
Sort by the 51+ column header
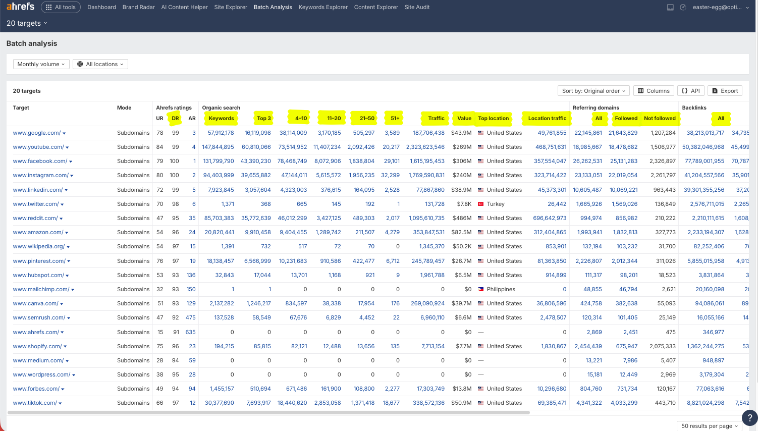point(395,118)
